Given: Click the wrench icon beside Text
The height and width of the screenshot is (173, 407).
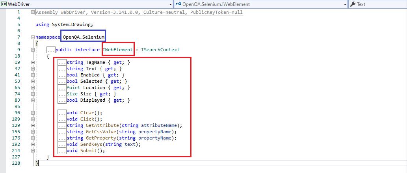Looking at the screenshot, I should point(353,4).
